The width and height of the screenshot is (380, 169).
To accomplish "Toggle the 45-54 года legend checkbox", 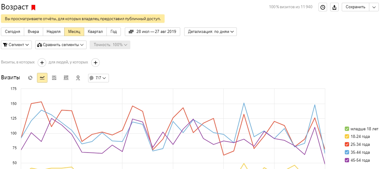I will (347, 160).
